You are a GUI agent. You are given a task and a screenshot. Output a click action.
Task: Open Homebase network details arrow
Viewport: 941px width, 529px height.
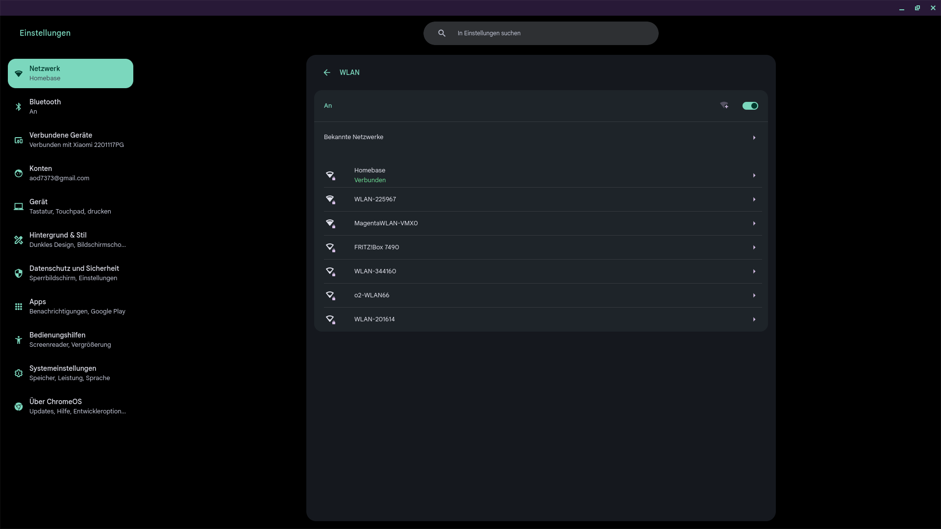pyautogui.click(x=754, y=175)
